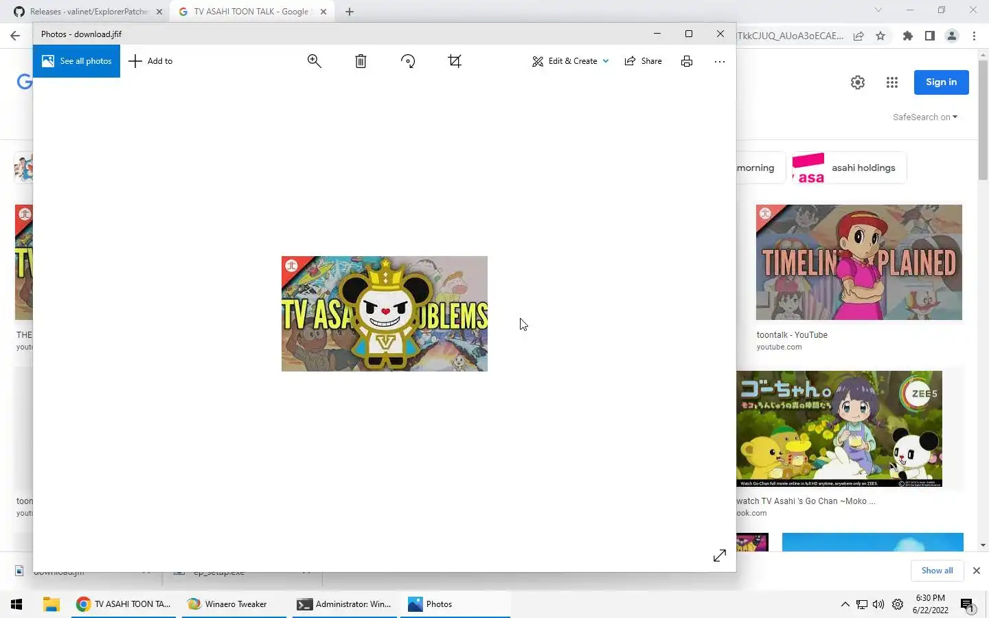Open the Go Chan ZEE5 image result

pos(839,429)
